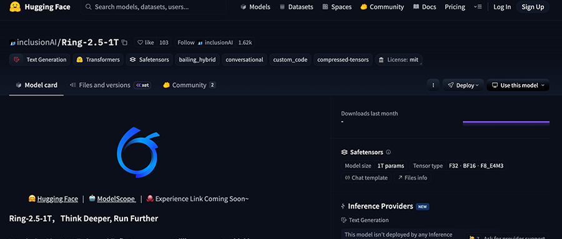
Task: Follow the inclusionAI organization
Action: point(186,42)
